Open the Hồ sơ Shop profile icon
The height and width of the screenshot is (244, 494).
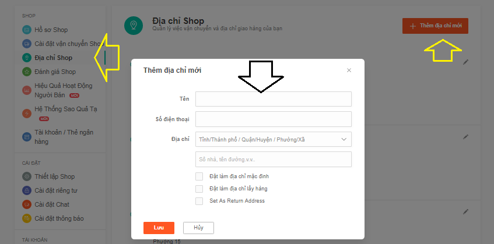[27, 30]
